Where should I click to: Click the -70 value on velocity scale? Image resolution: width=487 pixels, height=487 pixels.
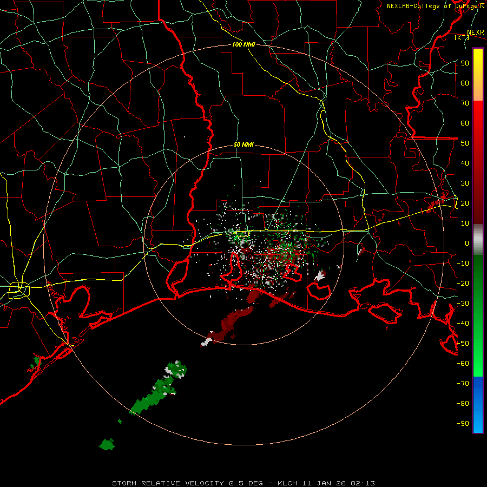point(463,384)
